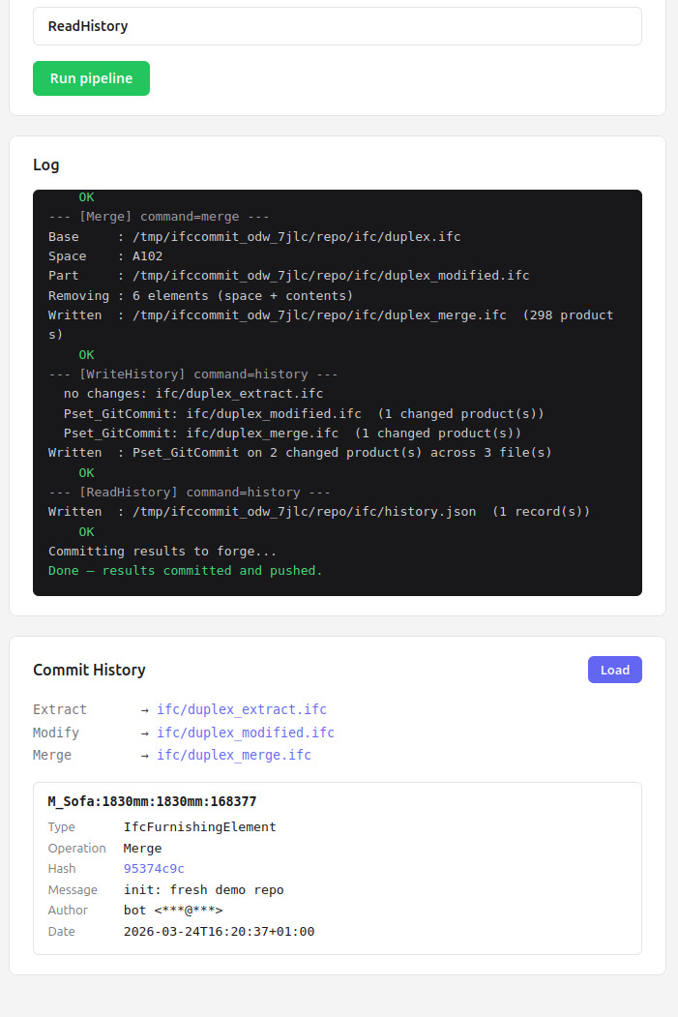This screenshot has width=678, height=1017.
Task: Open commit hash 95374c9c
Action: (155, 869)
